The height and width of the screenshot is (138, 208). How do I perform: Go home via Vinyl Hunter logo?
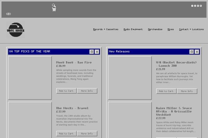coord(16,30)
